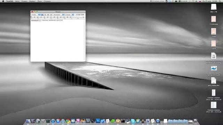
Task: Open the Файл menu
Action: [17, 1]
